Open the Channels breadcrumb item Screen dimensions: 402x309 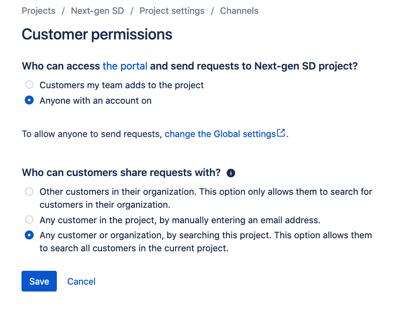pos(239,11)
